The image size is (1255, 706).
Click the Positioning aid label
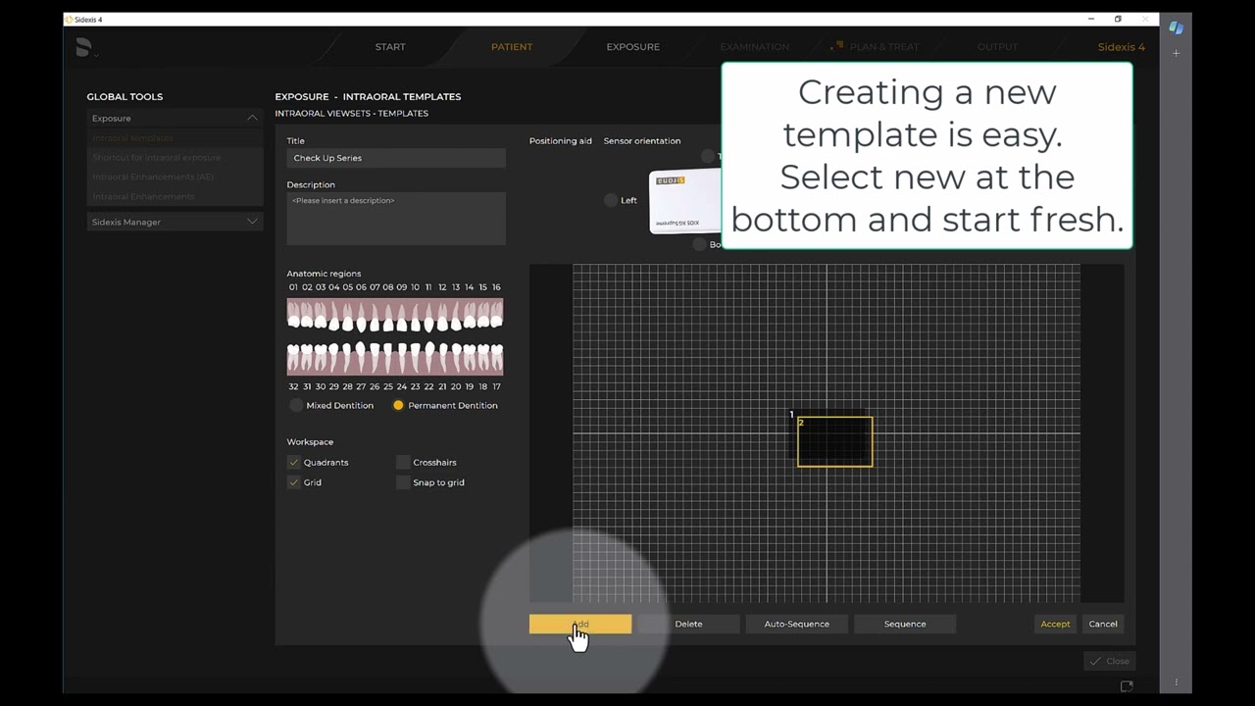[x=561, y=141]
